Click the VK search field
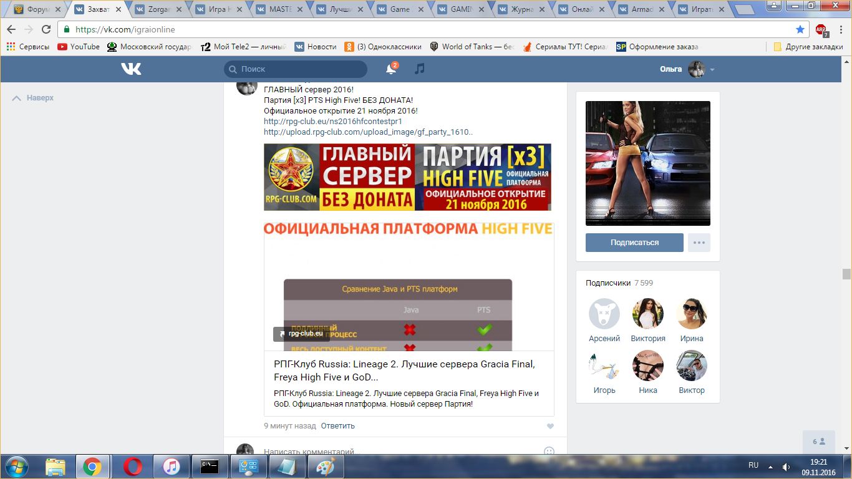 296,69
